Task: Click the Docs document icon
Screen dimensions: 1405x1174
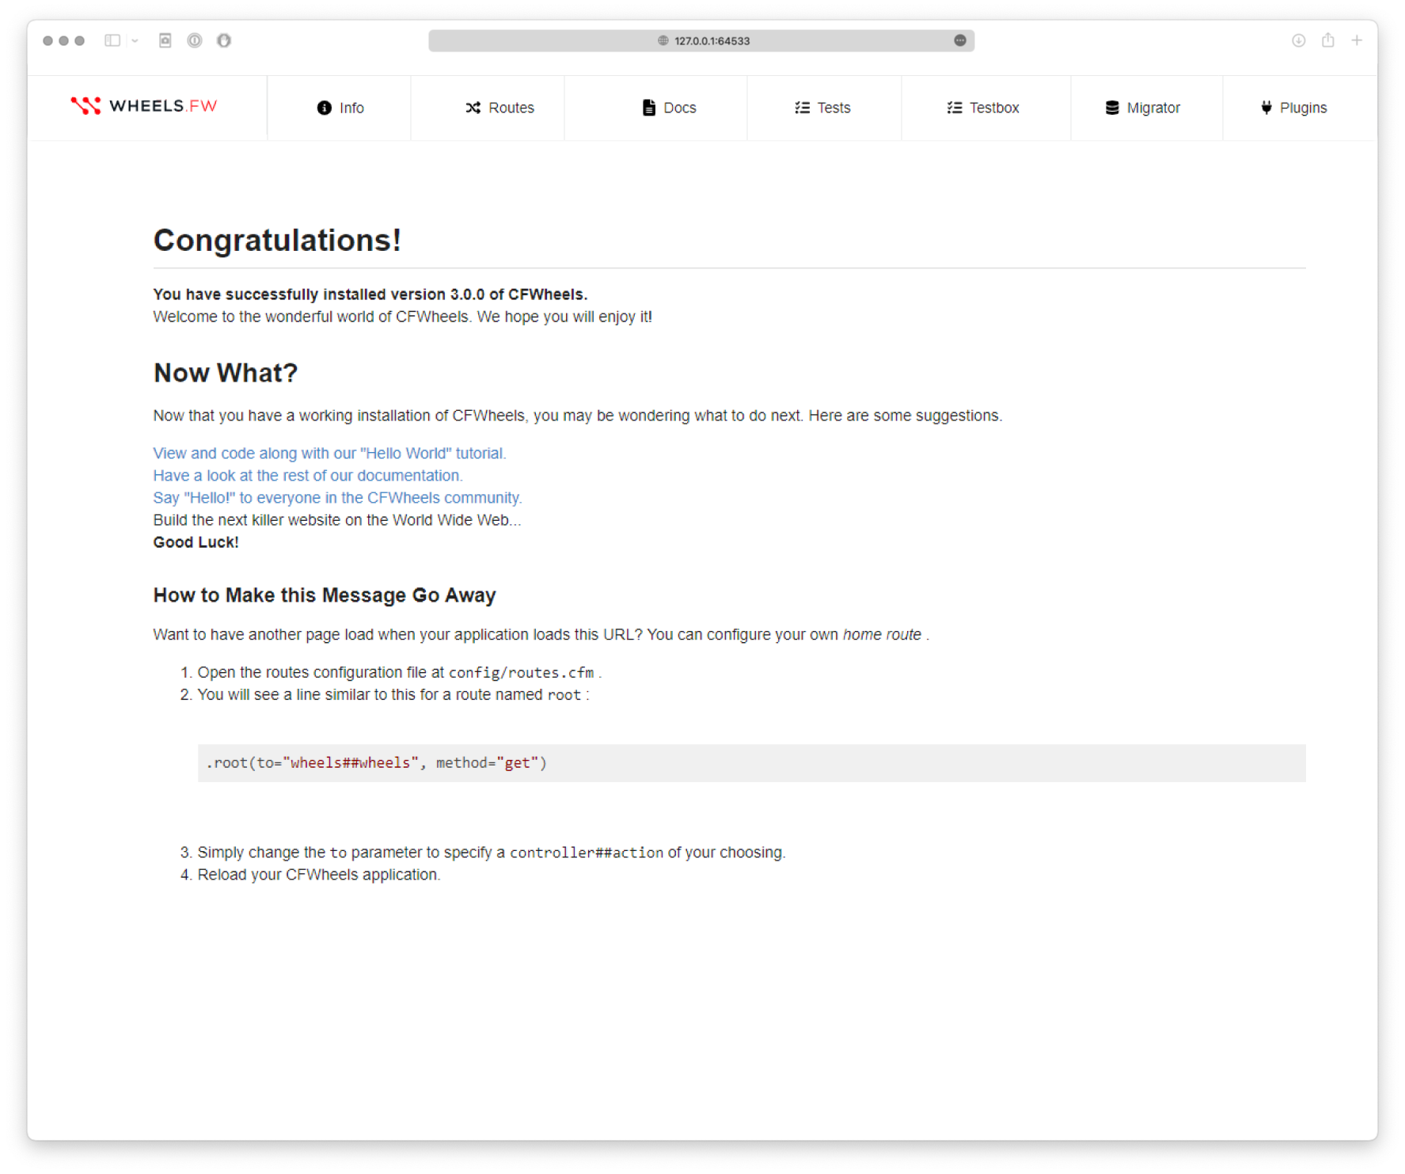Action: click(648, 108)
